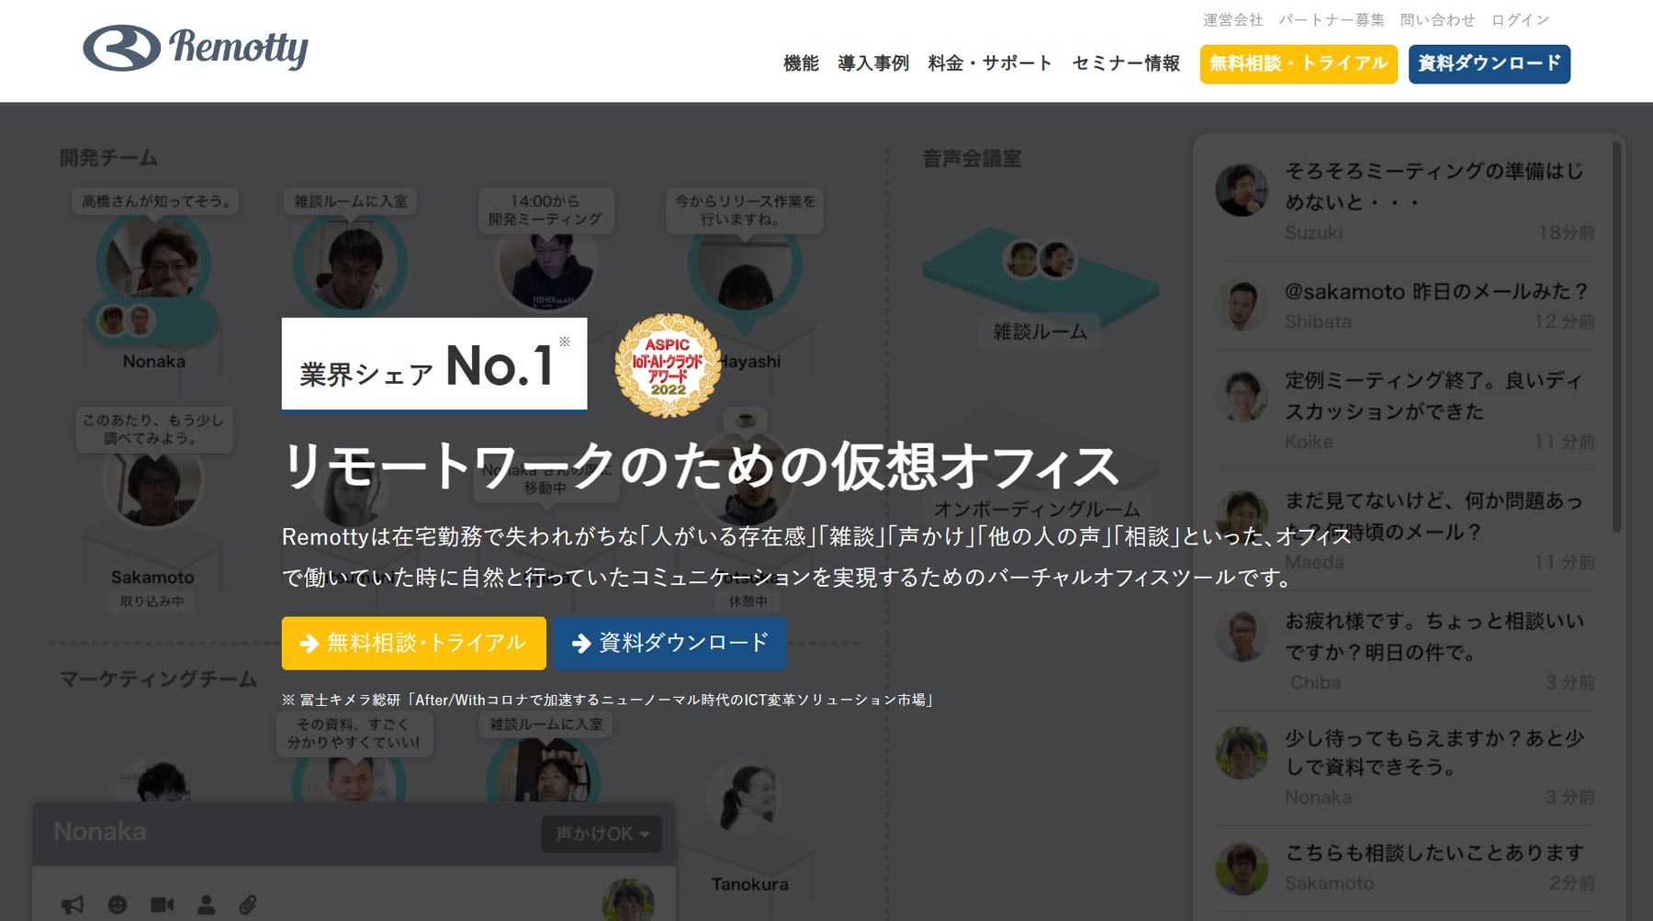Open the パートナー募集 link

[x=1332, y=20]
